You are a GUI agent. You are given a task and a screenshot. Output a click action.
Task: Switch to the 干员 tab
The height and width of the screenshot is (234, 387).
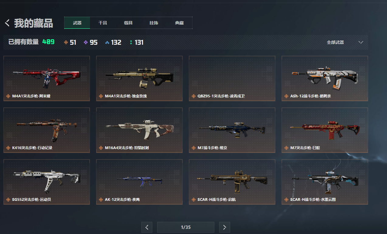click(x=103, y=23)
